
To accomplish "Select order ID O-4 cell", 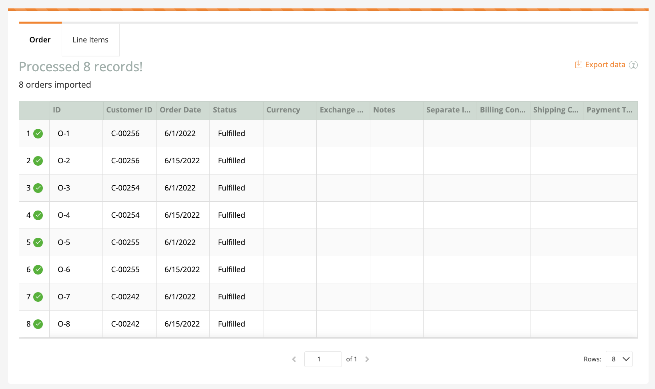I will 76,215.
